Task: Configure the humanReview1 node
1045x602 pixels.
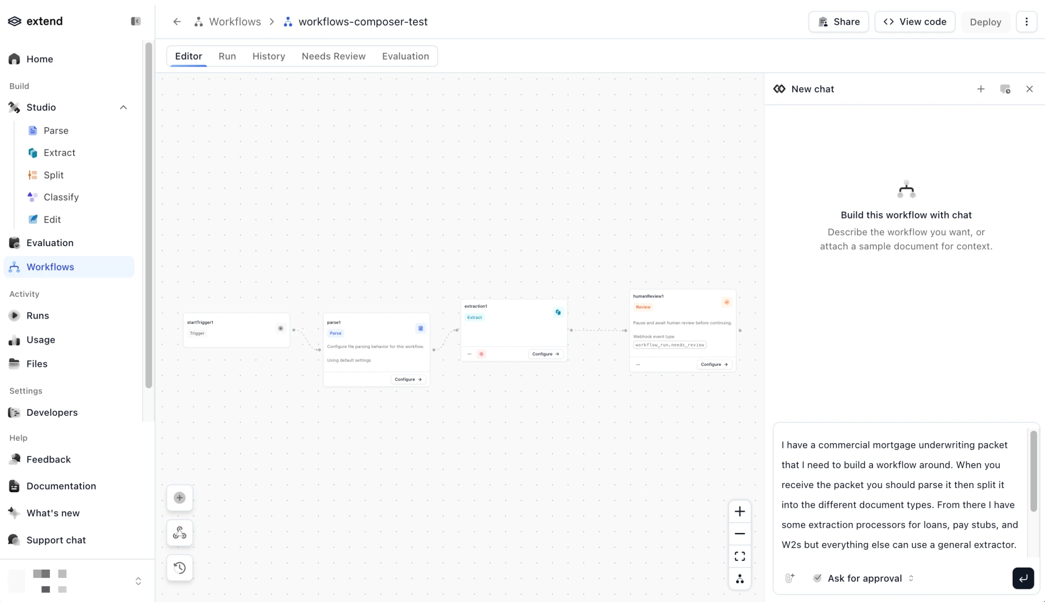Action: (714, 364)
